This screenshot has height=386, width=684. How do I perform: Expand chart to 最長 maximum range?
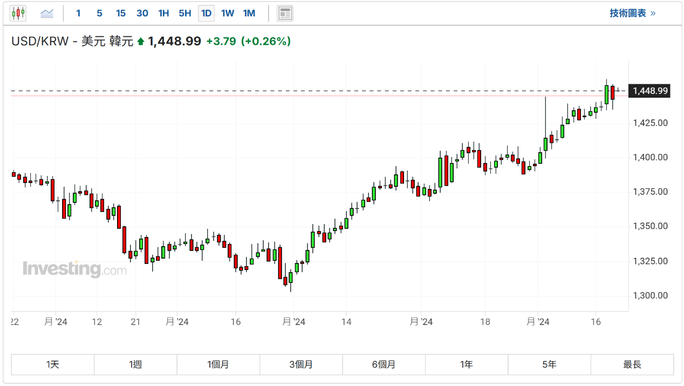click(632, 364)
